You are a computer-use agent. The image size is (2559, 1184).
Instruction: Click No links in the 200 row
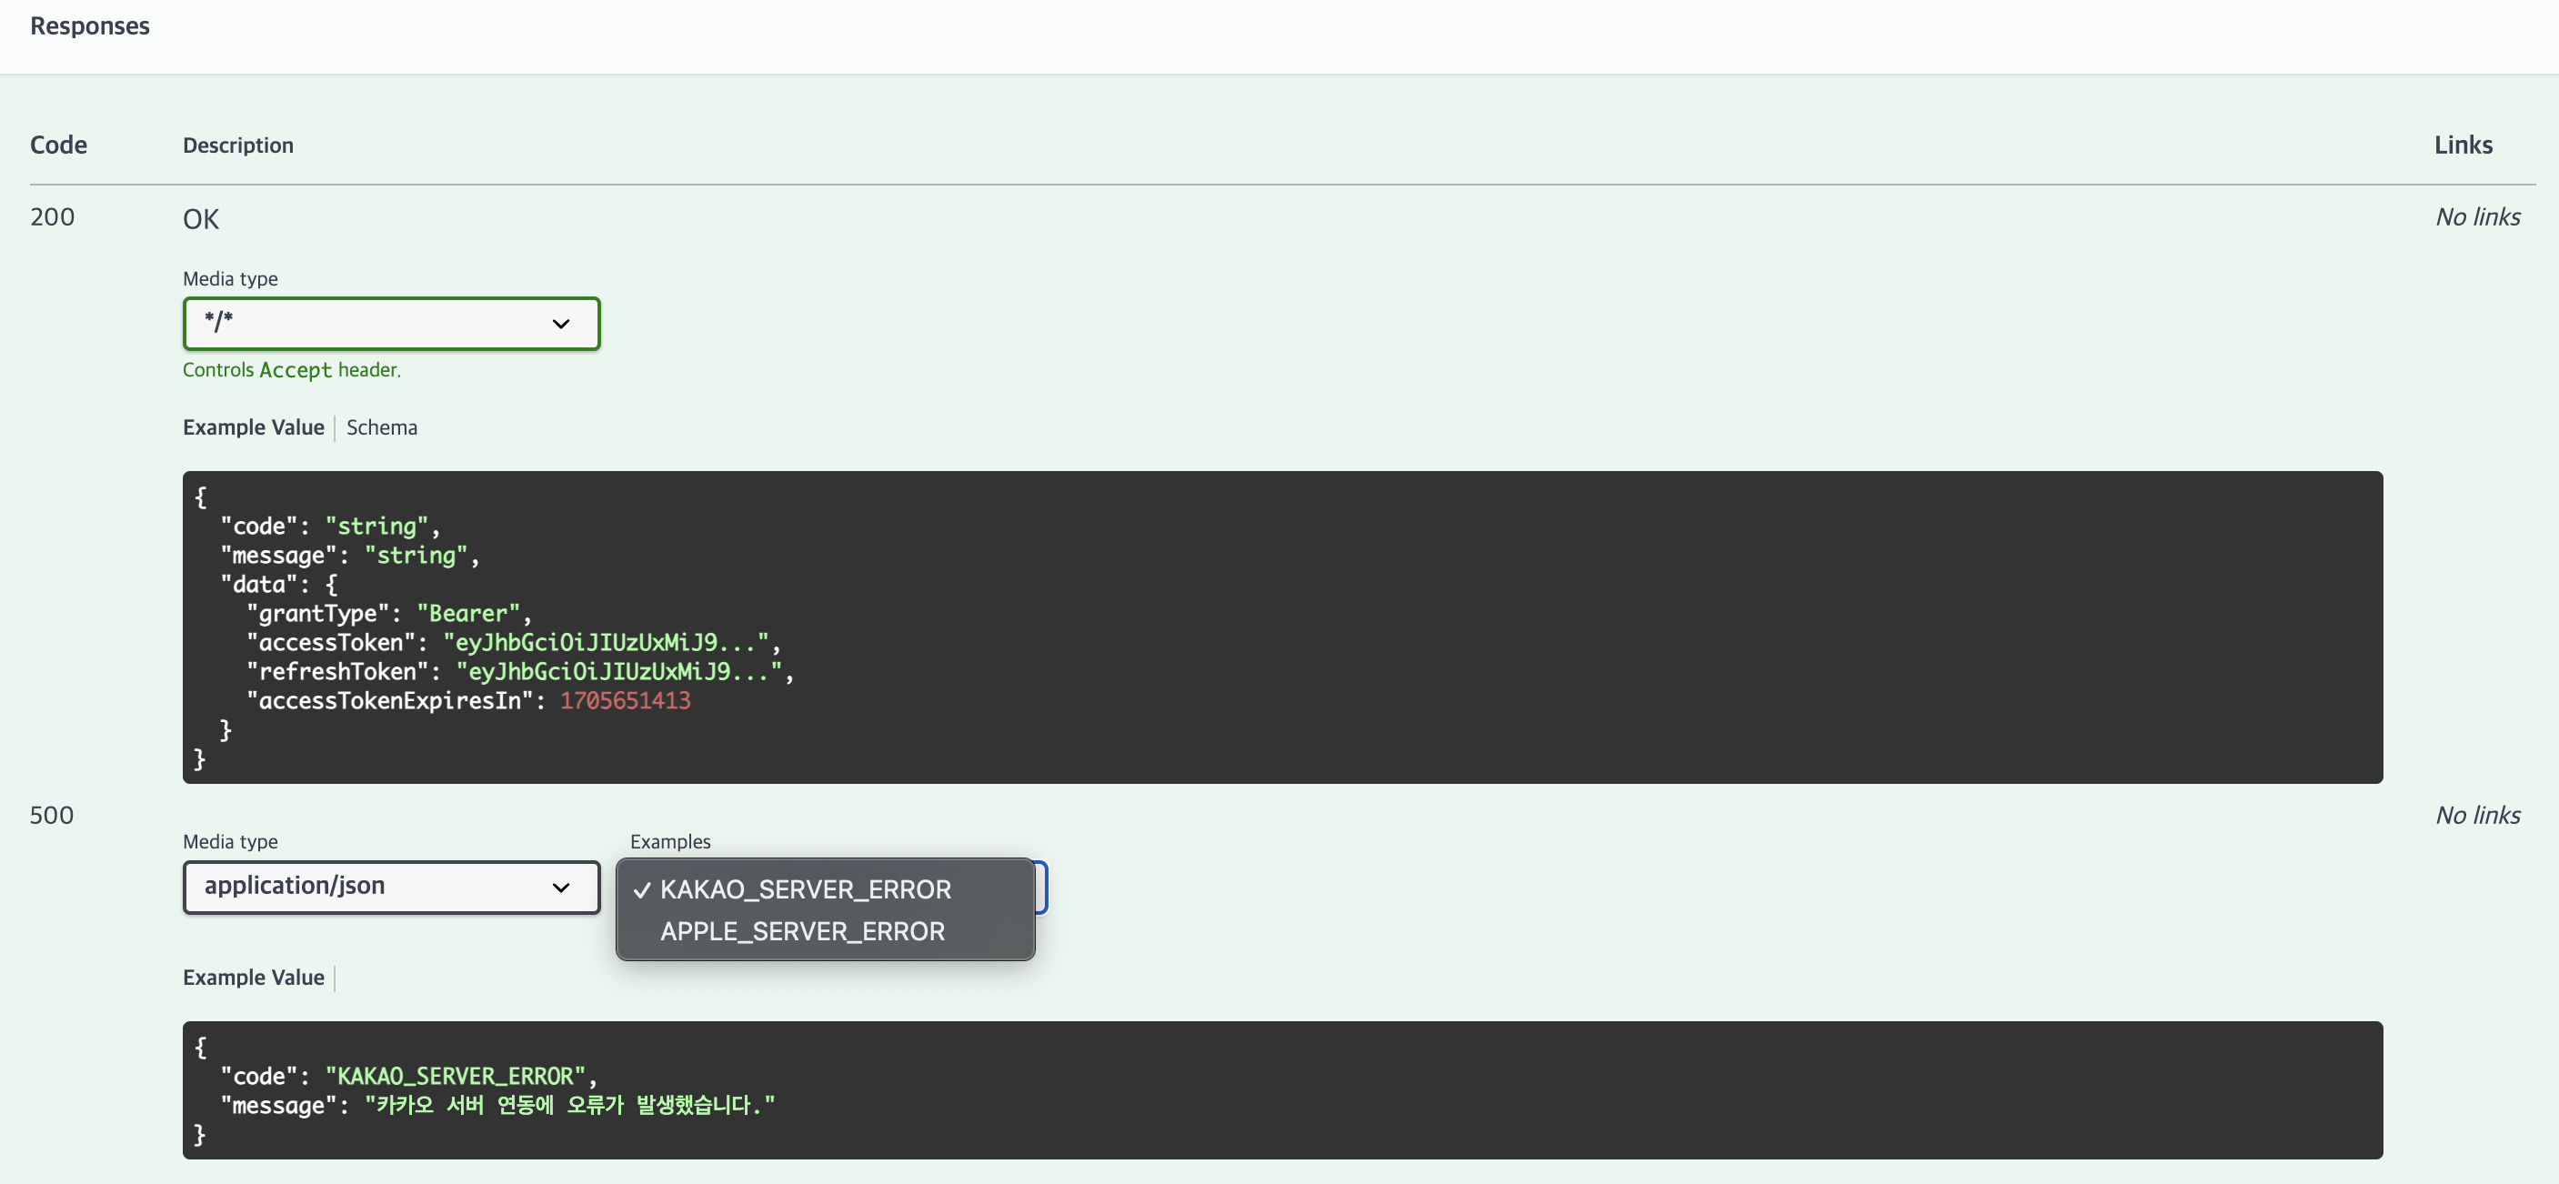click(x=2477, y=216)
